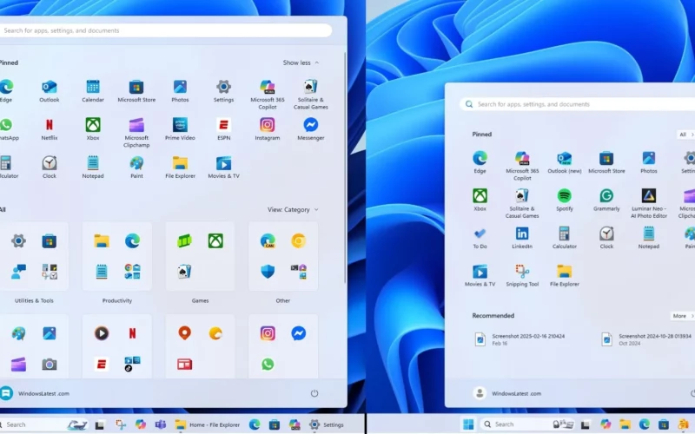
Task: Collapse pinned apps with Show less
Action: tap(301, 62)
